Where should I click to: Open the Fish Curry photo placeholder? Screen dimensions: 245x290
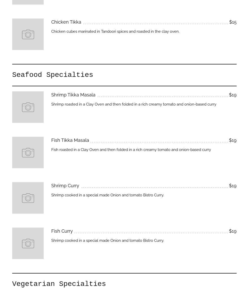(x=28, y=243)
